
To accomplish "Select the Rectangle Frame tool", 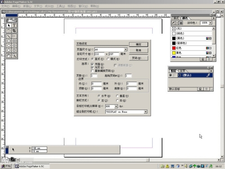I will (14, 41).
